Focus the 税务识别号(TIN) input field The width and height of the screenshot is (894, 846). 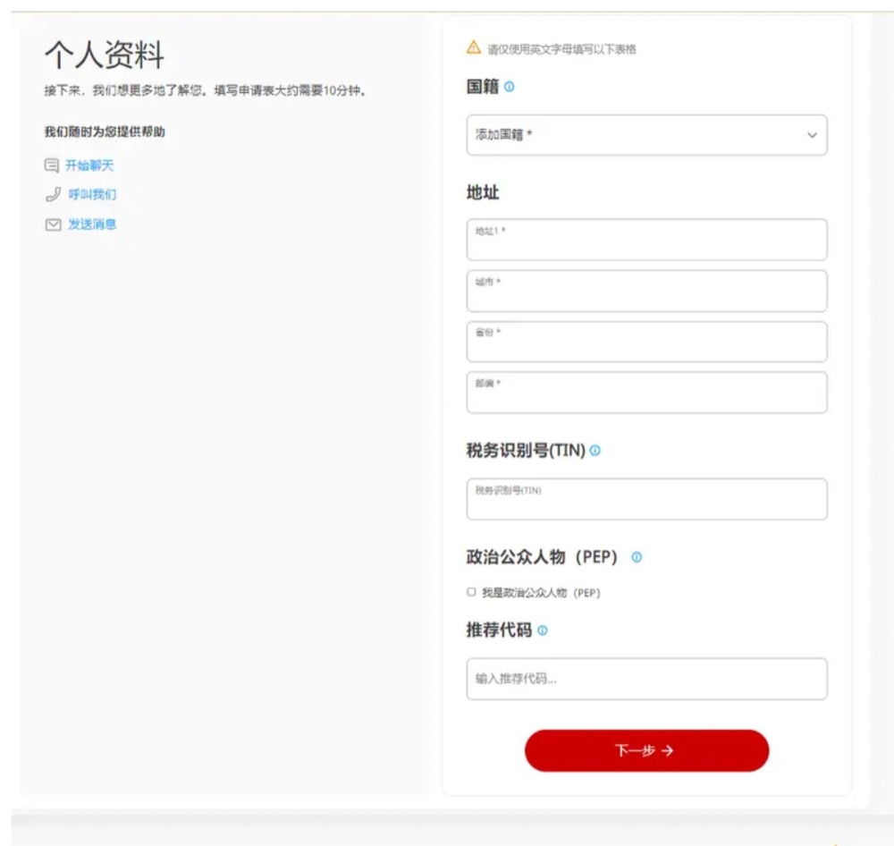click(646, 499)
